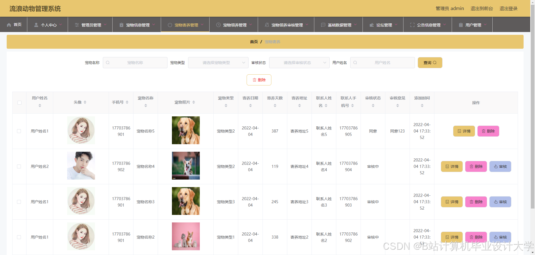Click the icon beside 宠物寄养管理
This screenshot has height=255, width=535.
pyautogui.click(x=170, y=25)
